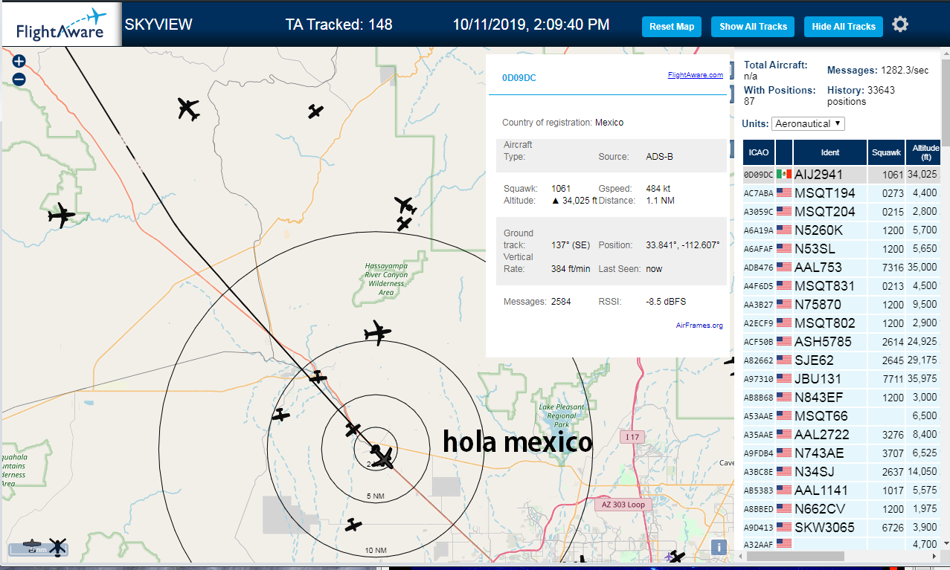Click the SKYVIEW title text
This screenshot has width=950, height=570.
point(158,25)
